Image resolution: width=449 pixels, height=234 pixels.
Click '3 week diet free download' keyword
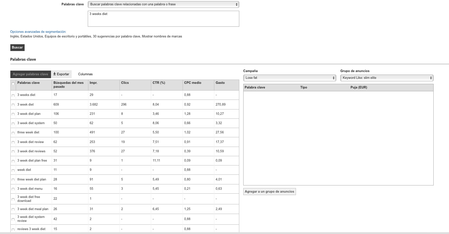pyautogui.click(x=29, y=199)
